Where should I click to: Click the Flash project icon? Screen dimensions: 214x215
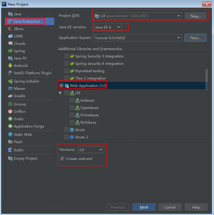tap(10, 142)
